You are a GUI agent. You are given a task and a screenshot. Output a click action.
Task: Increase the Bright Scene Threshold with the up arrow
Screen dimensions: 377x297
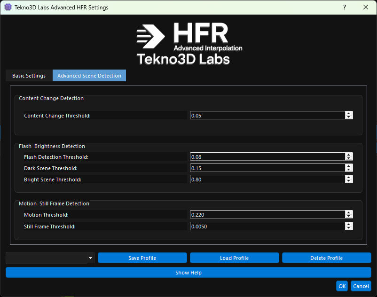tap(349, 177)
